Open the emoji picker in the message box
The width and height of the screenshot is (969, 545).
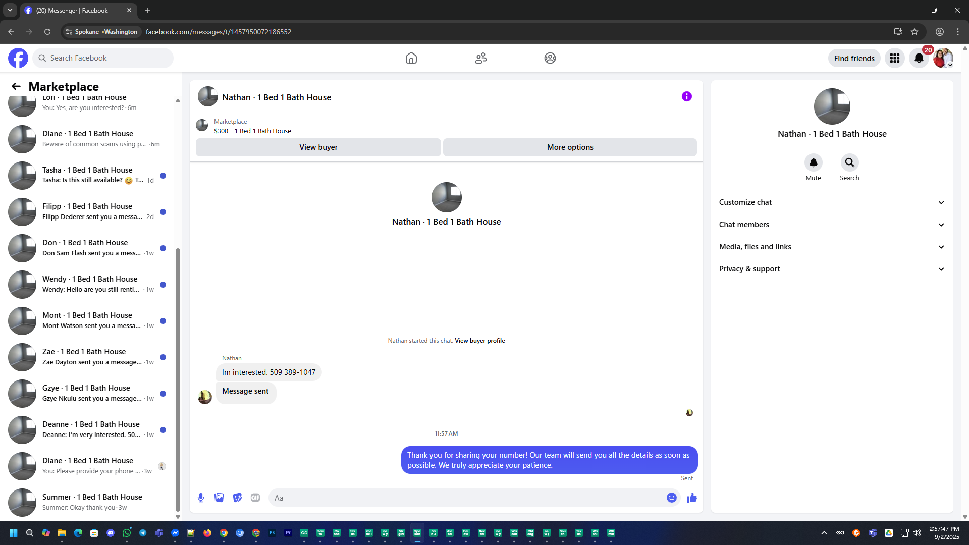[671, 498]
